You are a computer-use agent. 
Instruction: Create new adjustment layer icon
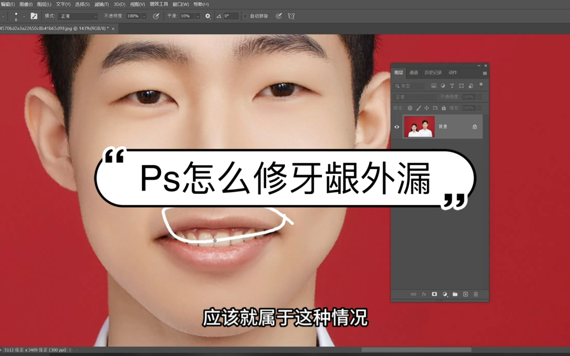coord(445,294)
